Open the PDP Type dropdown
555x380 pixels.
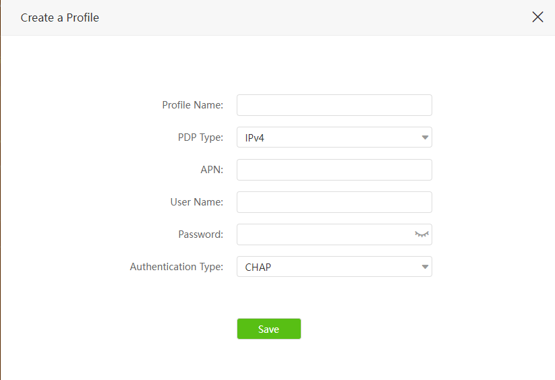tap(334, 137)
